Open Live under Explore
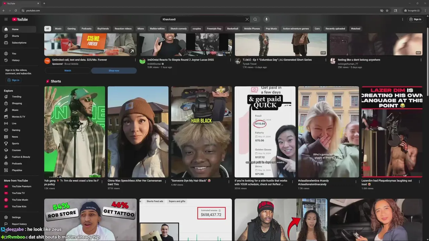429x241 pixels. pyautogui.click(x=20, y=123)
